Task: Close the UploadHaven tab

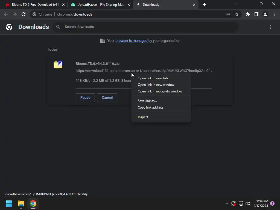Action: pos(129,5)
